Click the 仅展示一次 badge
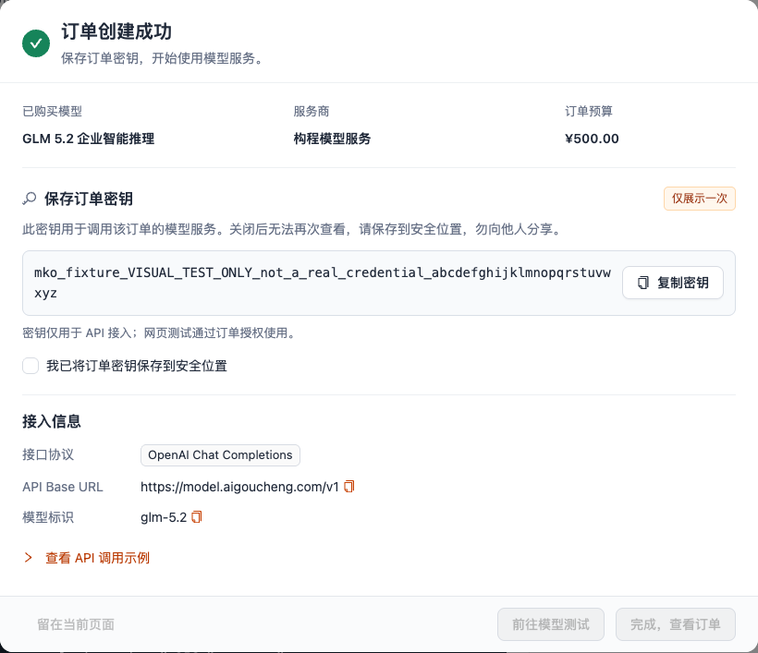This screenshot has height=653, width=758. coord(700,199)
